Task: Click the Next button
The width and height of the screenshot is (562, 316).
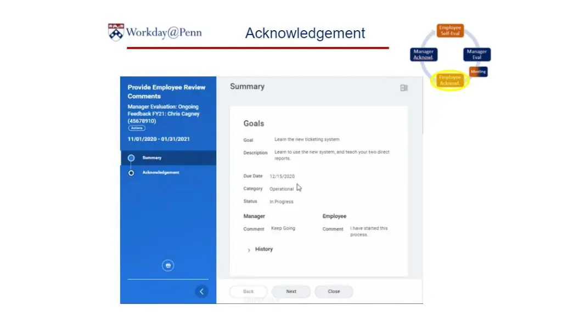Action: click(x=291, y=291)
